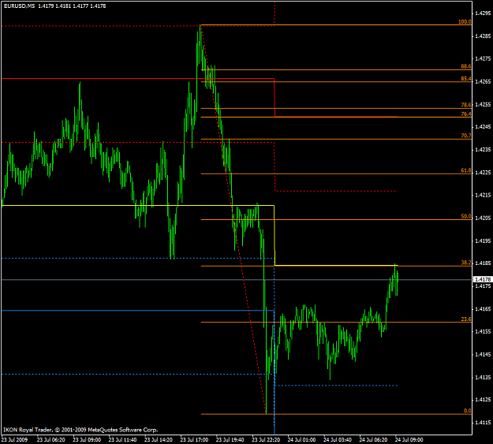The image size is (493, 444).
Task: Select the 61.8 Fibonacci level label
Action: tap(466, 170)
